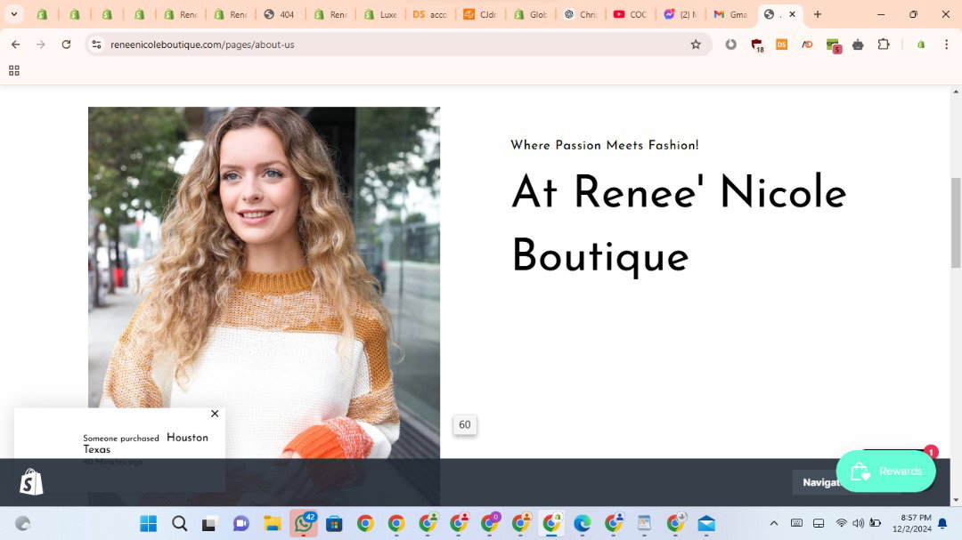Open the Rewards button
This screenshot has width=962, height=540.
pos(886,471)
